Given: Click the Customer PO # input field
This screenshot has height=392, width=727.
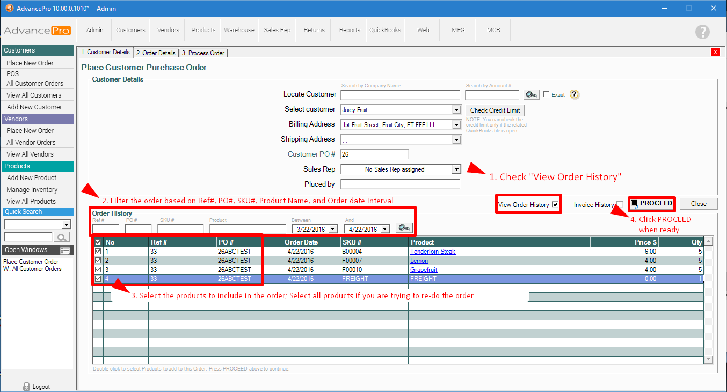Looking at the screenshot, I should pos(374,154).
